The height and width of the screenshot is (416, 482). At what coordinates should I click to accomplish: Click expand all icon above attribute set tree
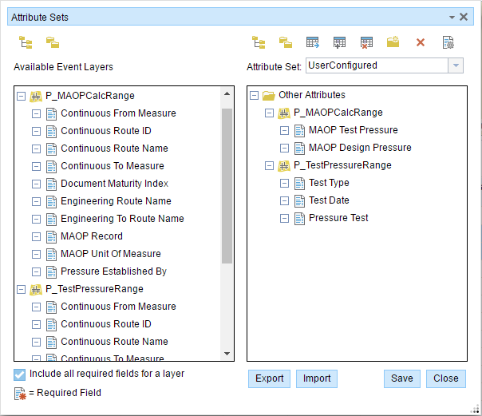(259, 42)
